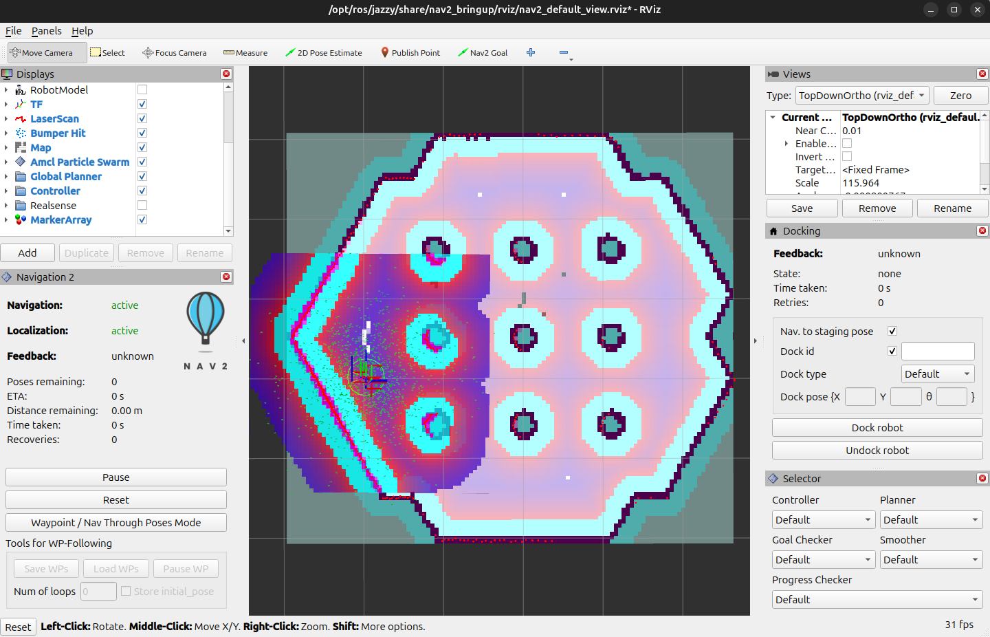Open the Help menu
990x637 pixels.
coord(82,31)
